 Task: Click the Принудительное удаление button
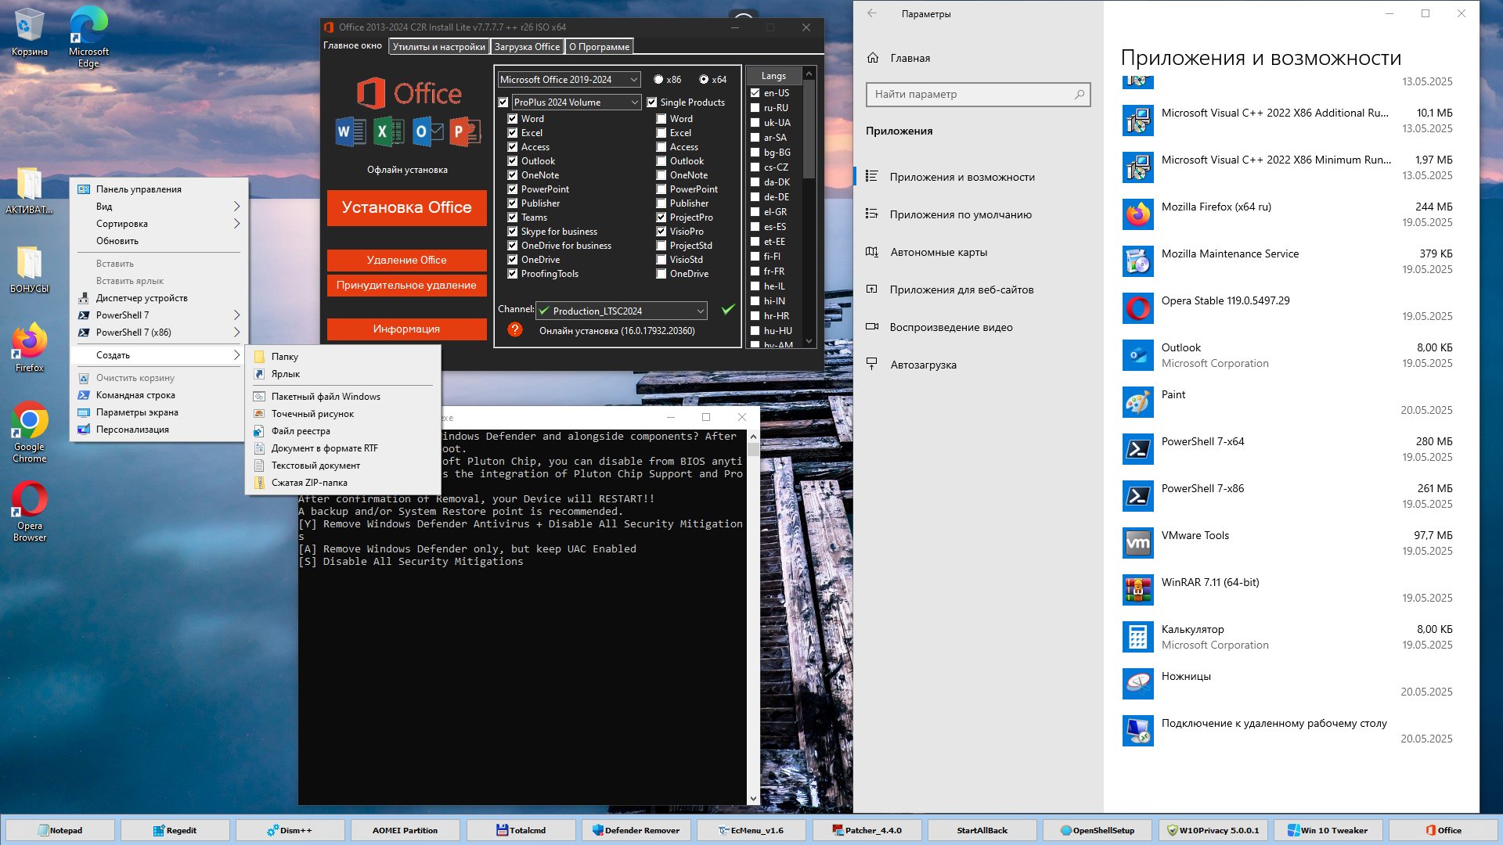pyautogui.click(x=406, y=286)
